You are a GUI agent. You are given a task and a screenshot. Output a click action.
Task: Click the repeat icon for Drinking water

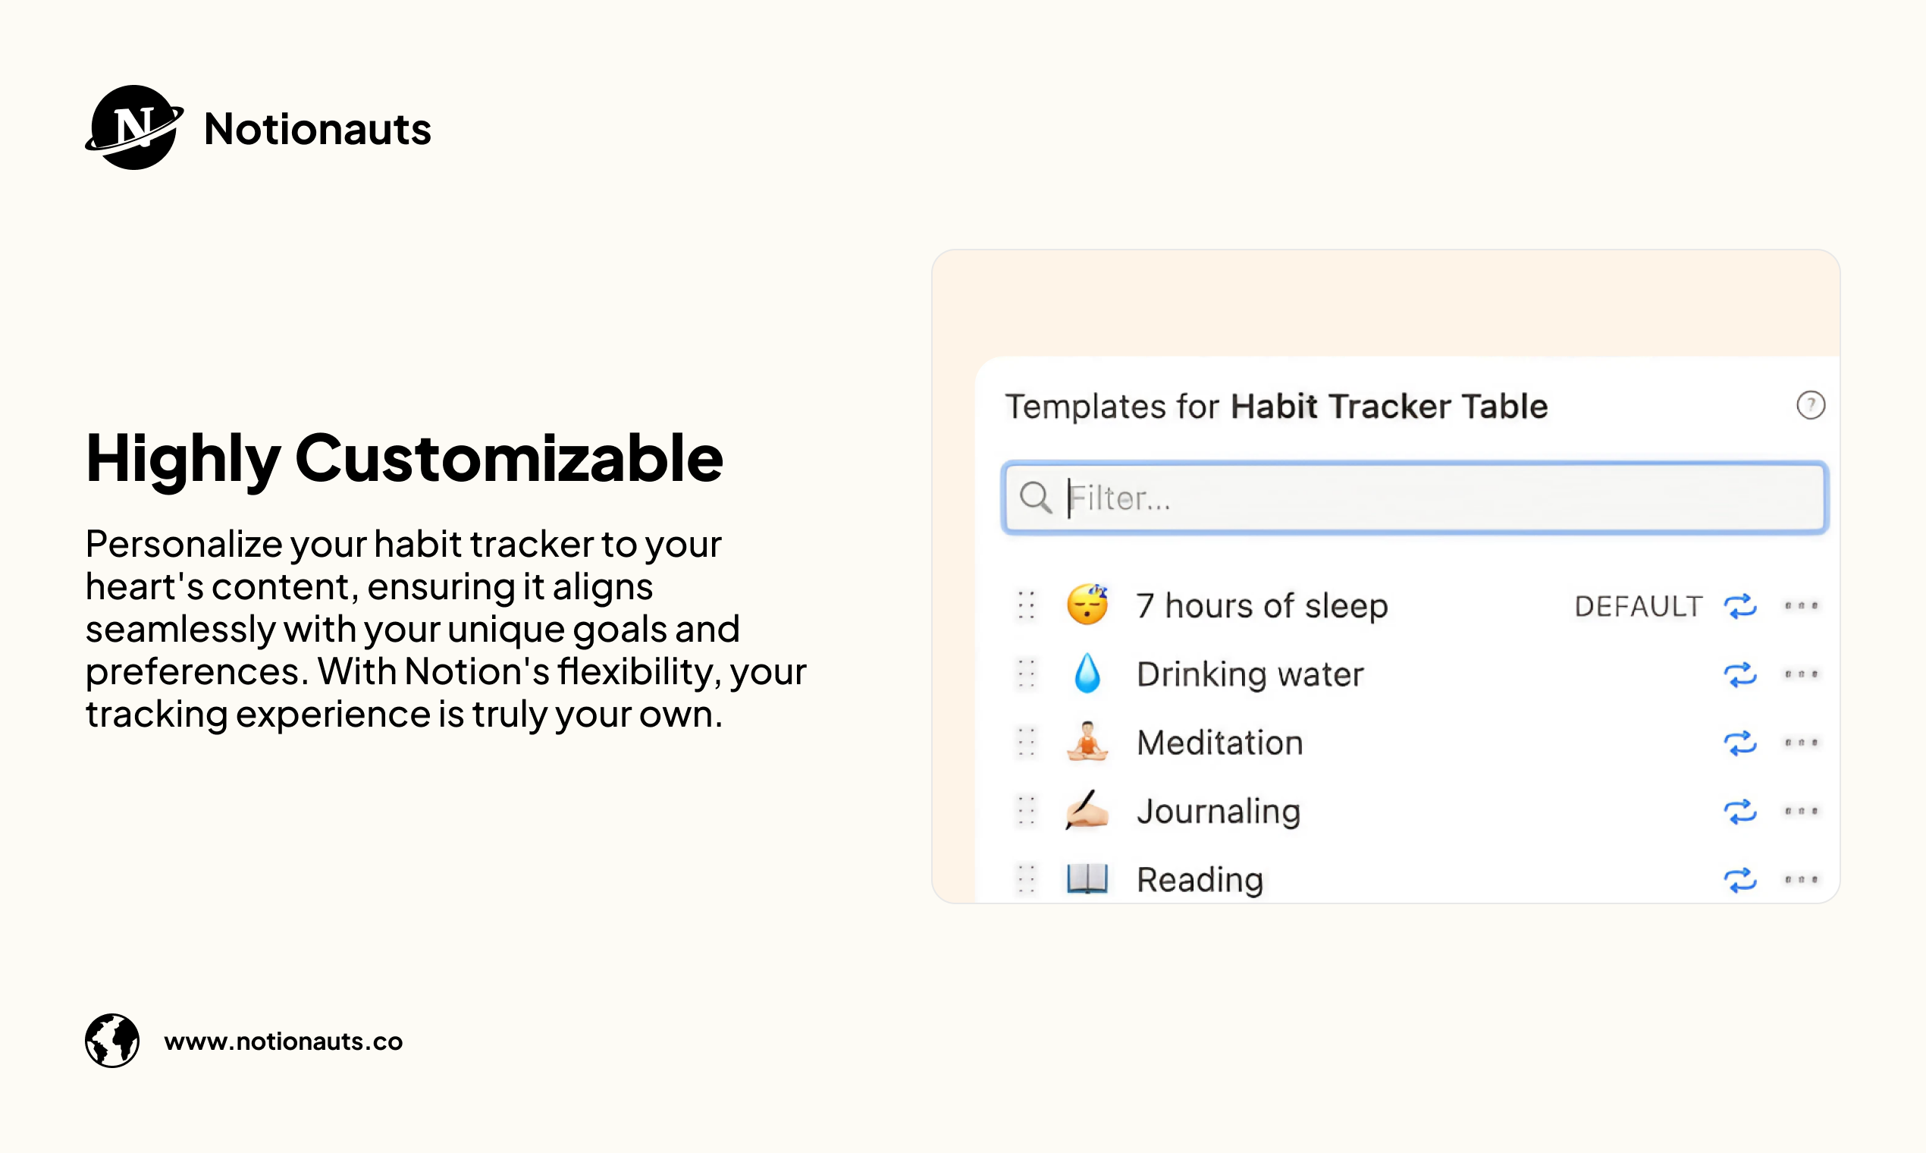tap(1739, 674)
